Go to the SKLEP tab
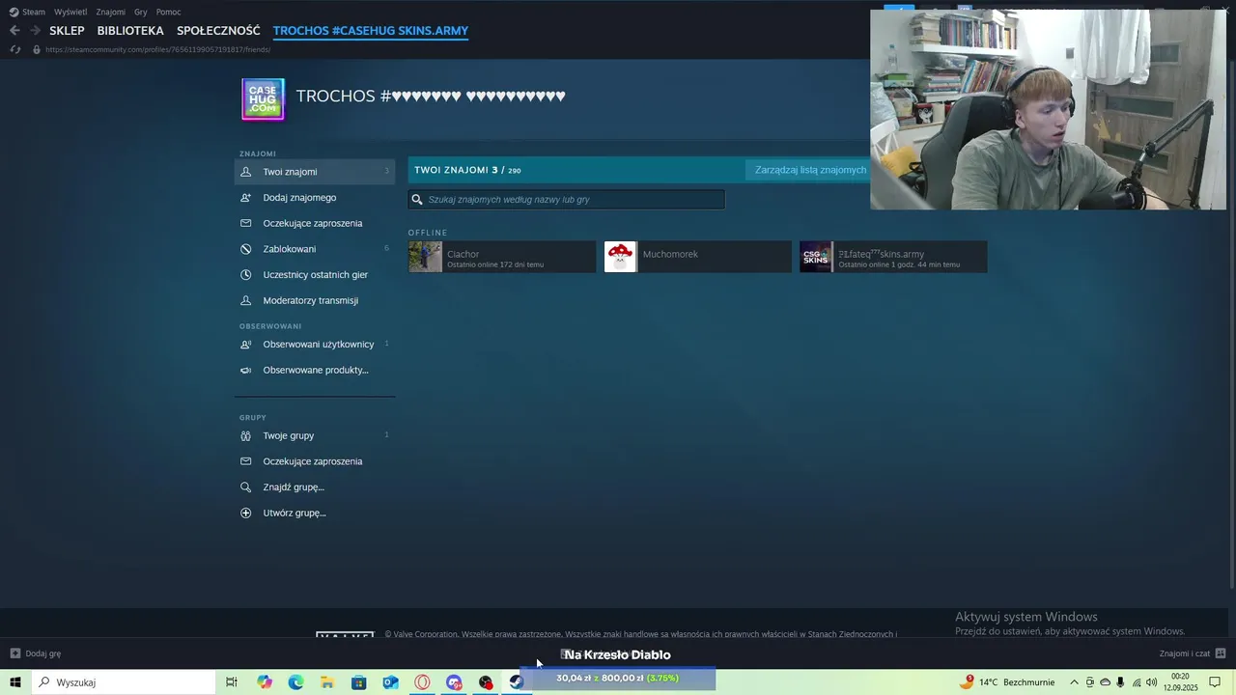Image resolution: width=1236 pixels, height=695 pixels. coord(67,31)
